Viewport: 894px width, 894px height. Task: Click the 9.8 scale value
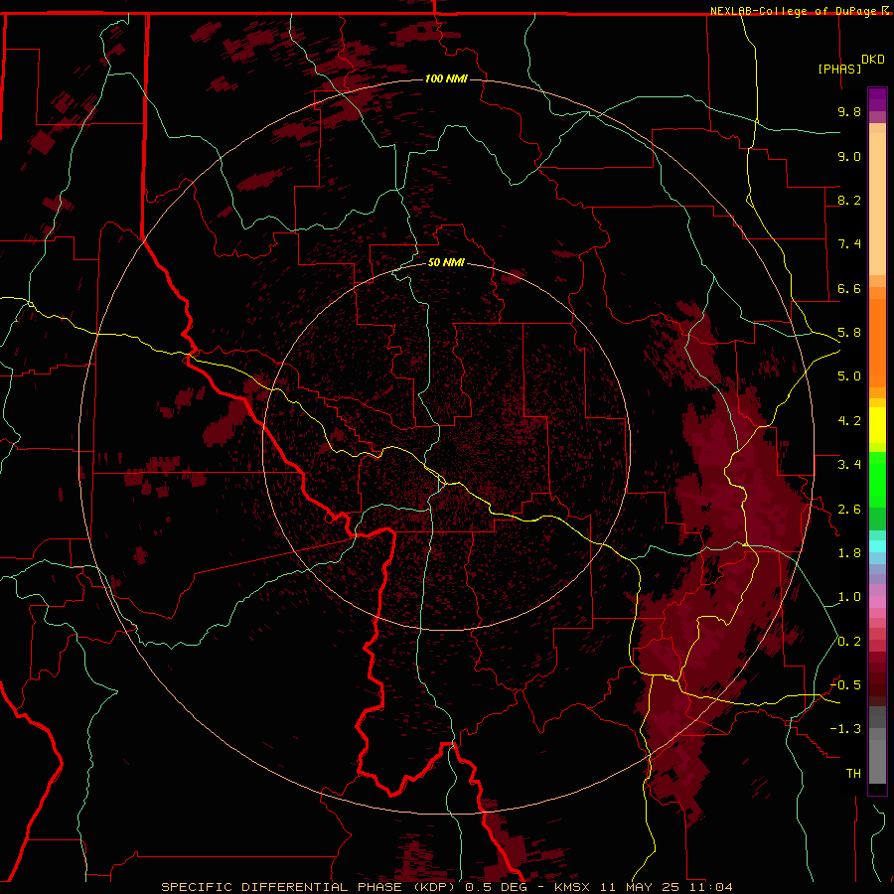(849, 111)
